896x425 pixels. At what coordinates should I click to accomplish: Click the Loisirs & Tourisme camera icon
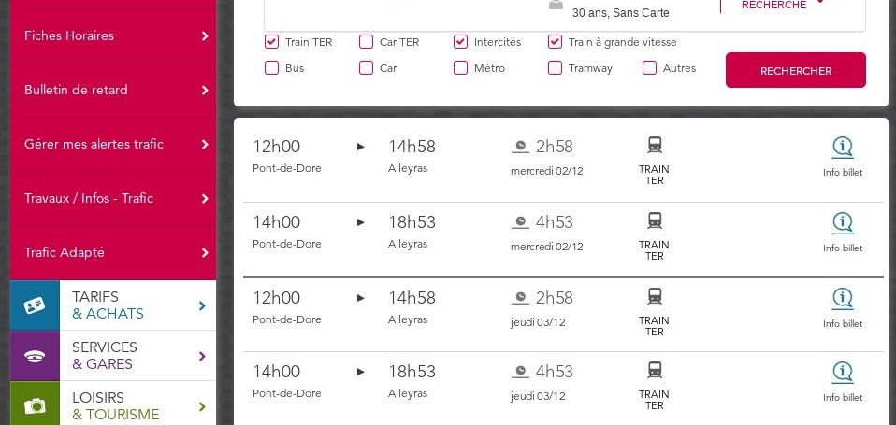pyautogui.click(x=35, y=406)
